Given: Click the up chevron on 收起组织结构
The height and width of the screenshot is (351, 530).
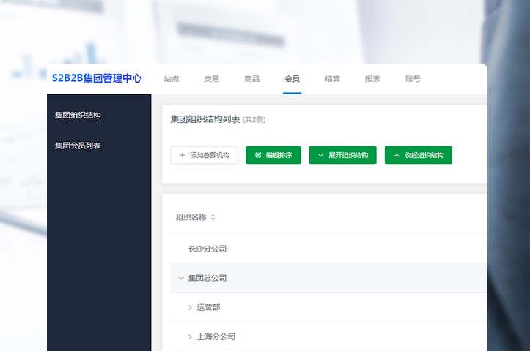Looking at the screenshot, I should [397, 156].
